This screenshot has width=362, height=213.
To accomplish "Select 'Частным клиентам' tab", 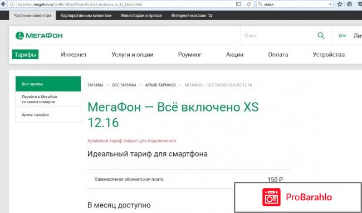I will [32, 16].
